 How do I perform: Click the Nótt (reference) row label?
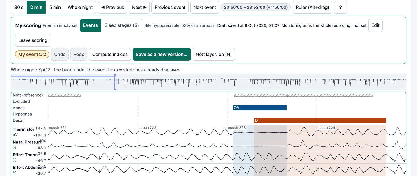pyautogui.click(x=28, y=95)
